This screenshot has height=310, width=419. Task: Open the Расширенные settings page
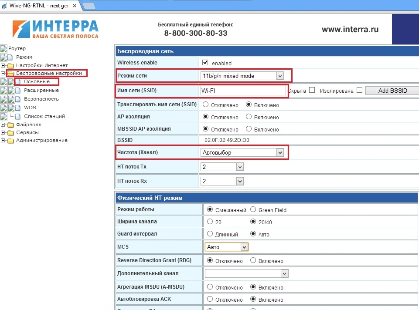41,90
